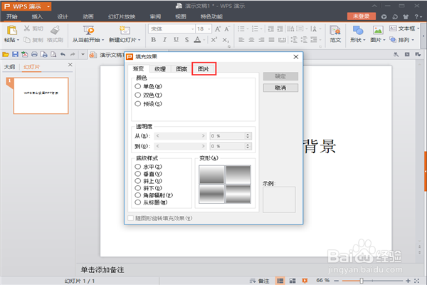Toggle Strikethrough S icon

click(186, 40)
